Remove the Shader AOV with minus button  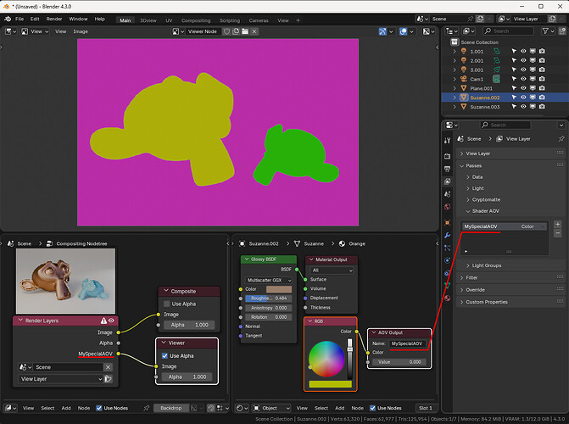[558, 233]
